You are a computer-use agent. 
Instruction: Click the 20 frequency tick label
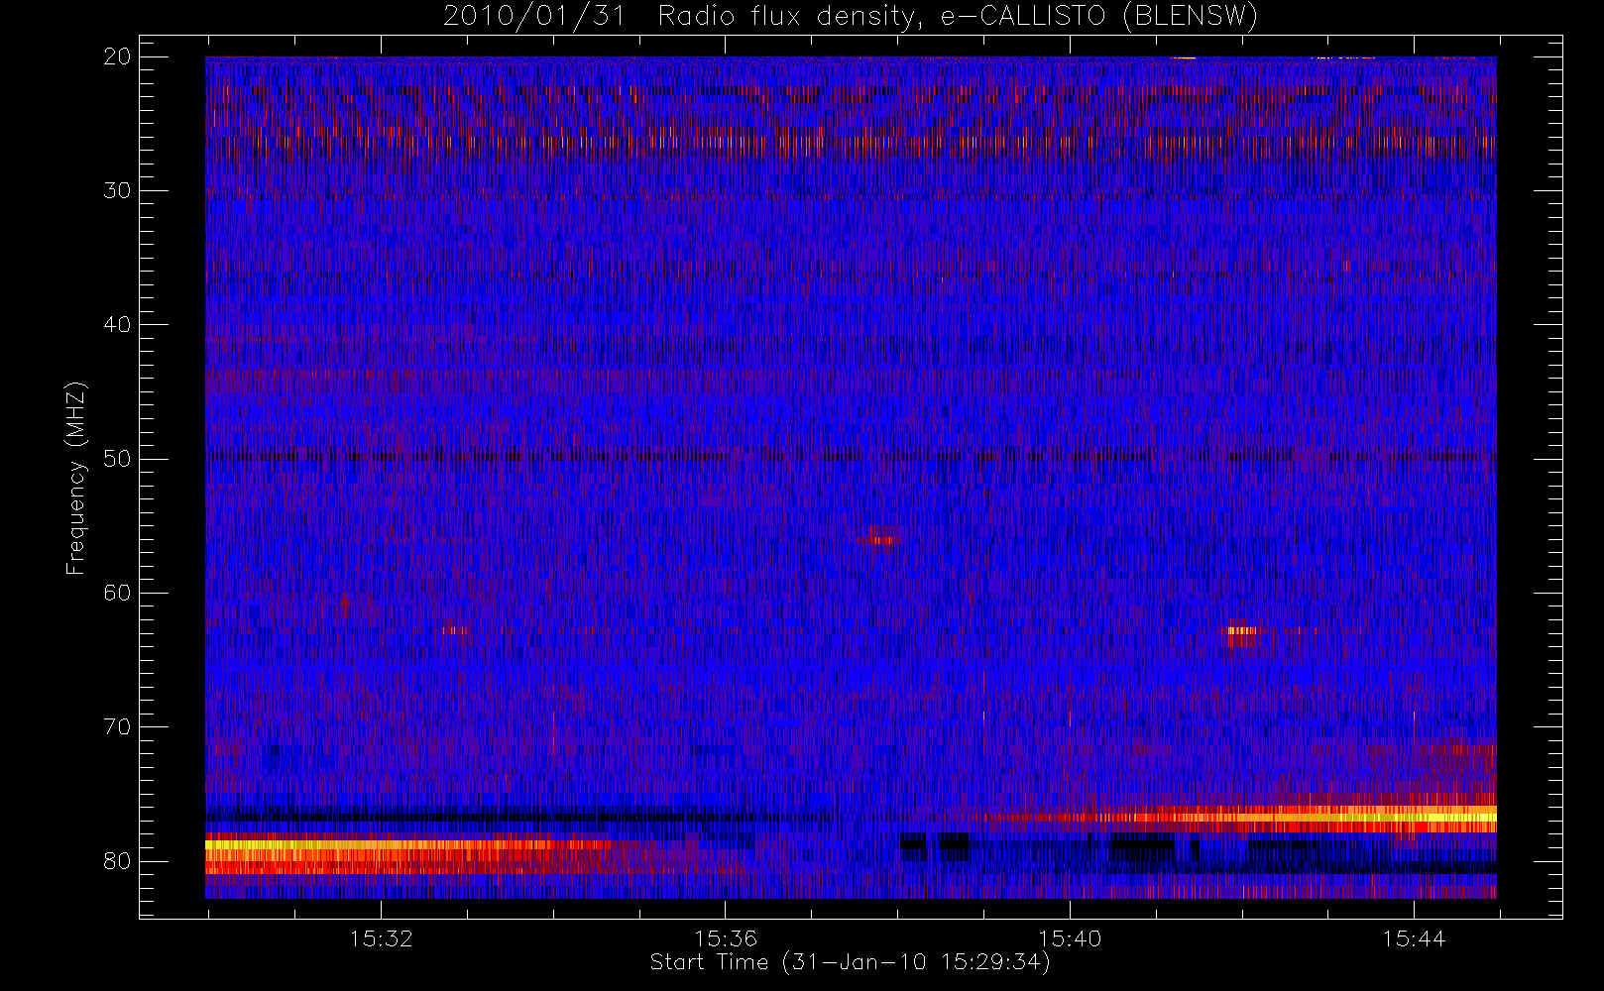[x=118, y=56]
